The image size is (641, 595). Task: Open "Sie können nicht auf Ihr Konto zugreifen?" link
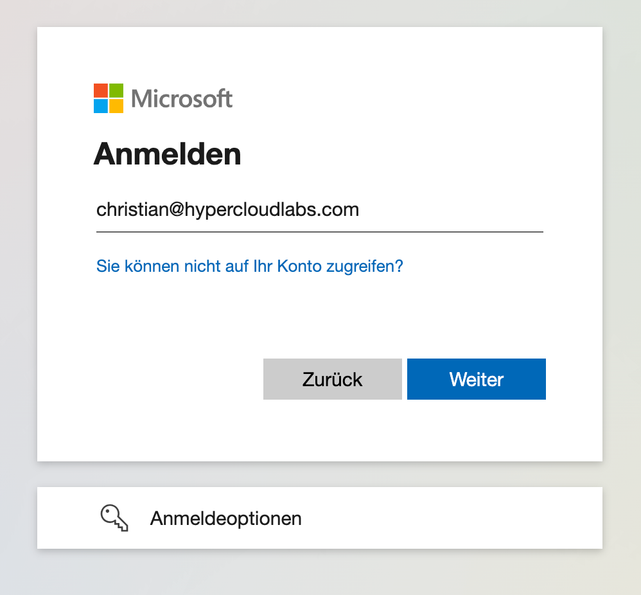(x=249, y=266)
